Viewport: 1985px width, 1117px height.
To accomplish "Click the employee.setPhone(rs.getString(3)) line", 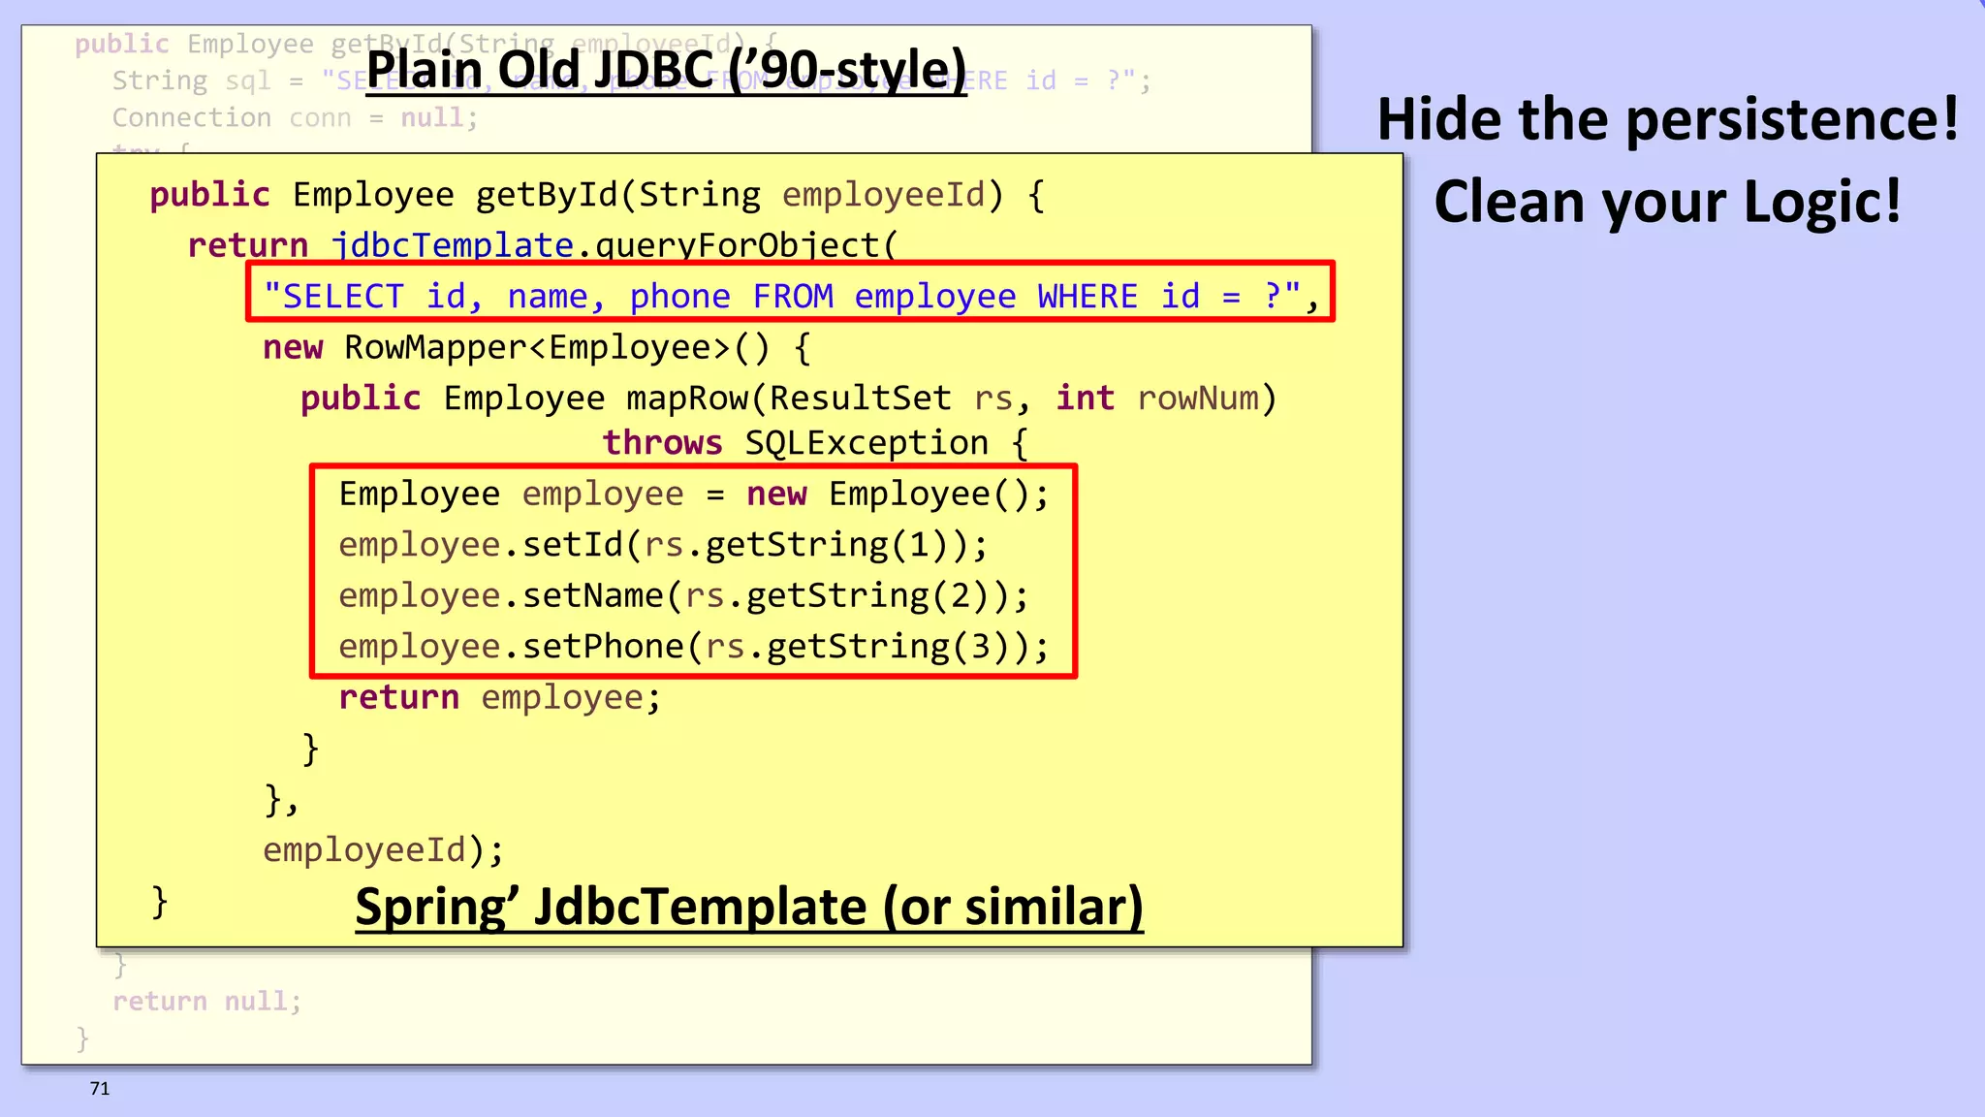I will tap(693, 646).
